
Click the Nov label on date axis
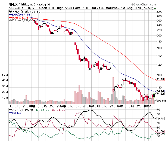(120, 106)
